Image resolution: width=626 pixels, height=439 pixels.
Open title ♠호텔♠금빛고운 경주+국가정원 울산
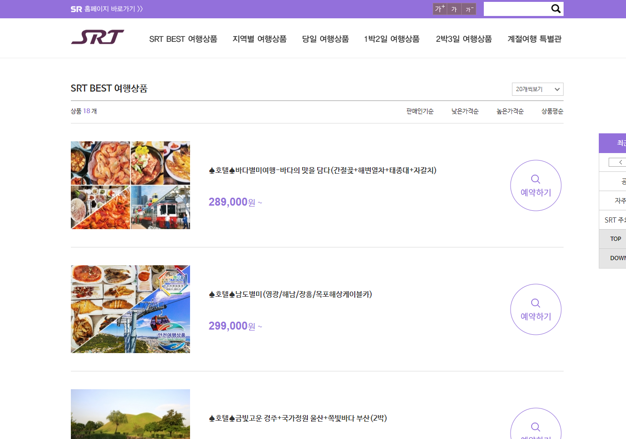click(x=298, y=418)
